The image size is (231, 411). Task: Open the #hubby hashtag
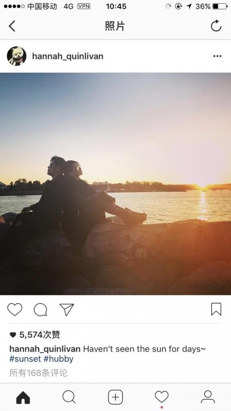pos(58,359)
